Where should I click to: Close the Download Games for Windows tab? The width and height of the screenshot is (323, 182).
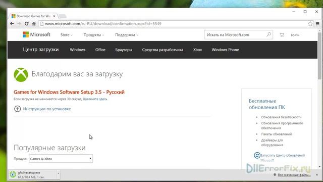tap(54, 16)
